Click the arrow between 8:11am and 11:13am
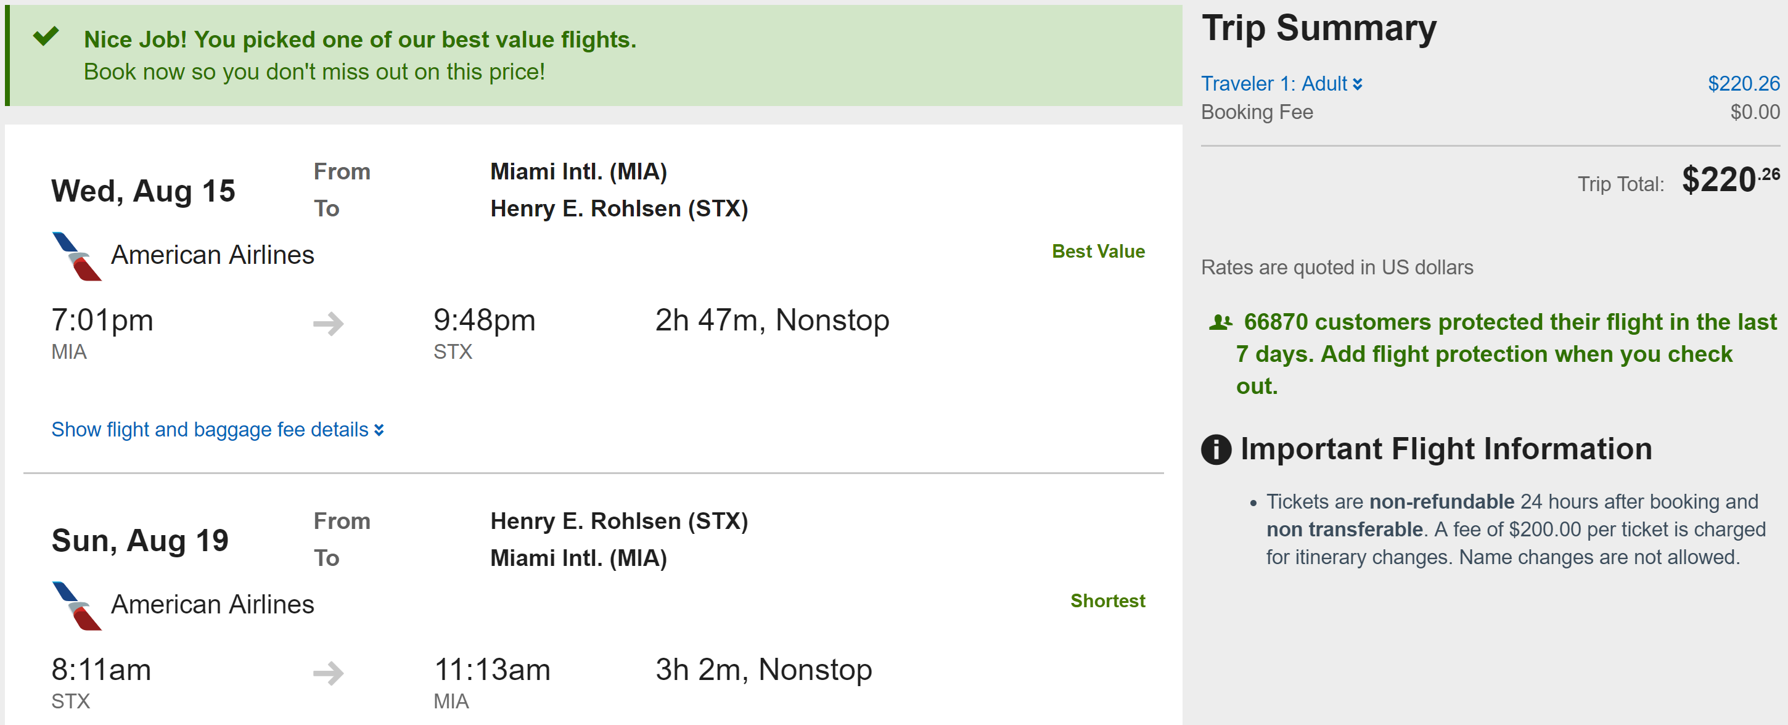Image resolution: width=1788 pixels, height=725 pixels. point(328,673)
